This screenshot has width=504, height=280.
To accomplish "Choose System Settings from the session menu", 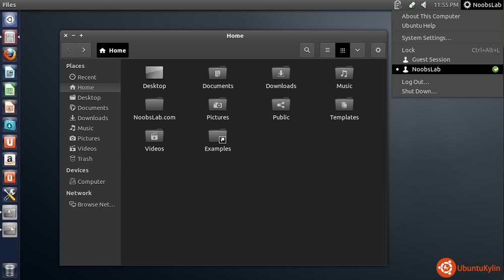I will [426, 38].
